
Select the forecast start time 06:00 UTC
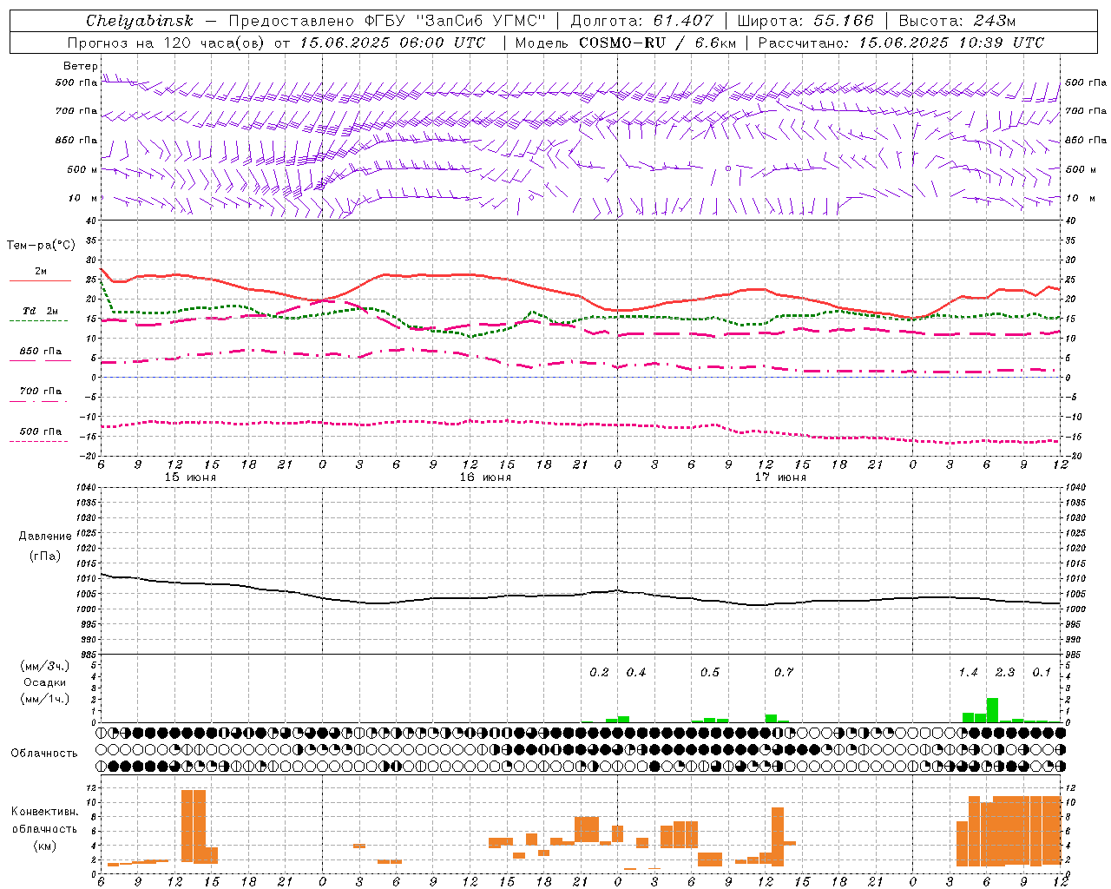pos(438,43)
